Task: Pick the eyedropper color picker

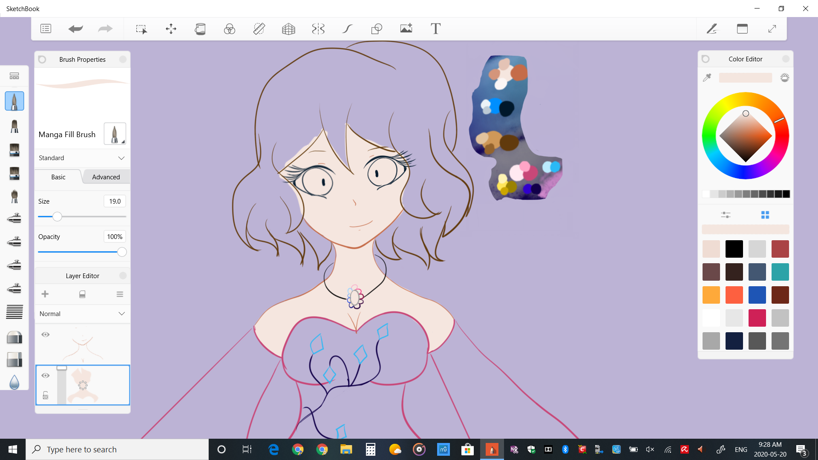Action: [707, 78]
